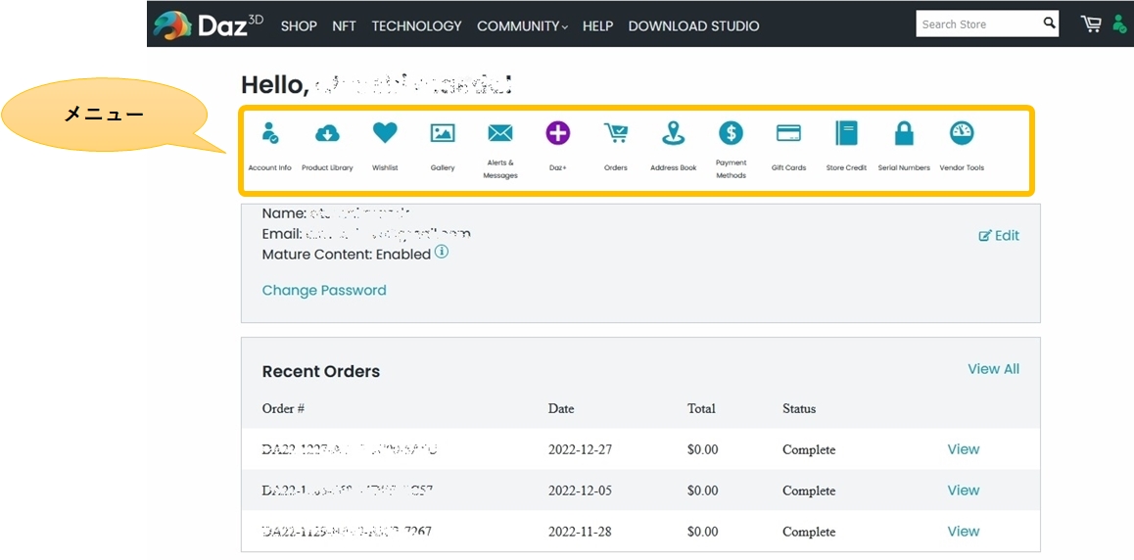The height and width of the screenshot is (560, 1134).
Task: Click the Change Password link
Action: coord(324,291)
